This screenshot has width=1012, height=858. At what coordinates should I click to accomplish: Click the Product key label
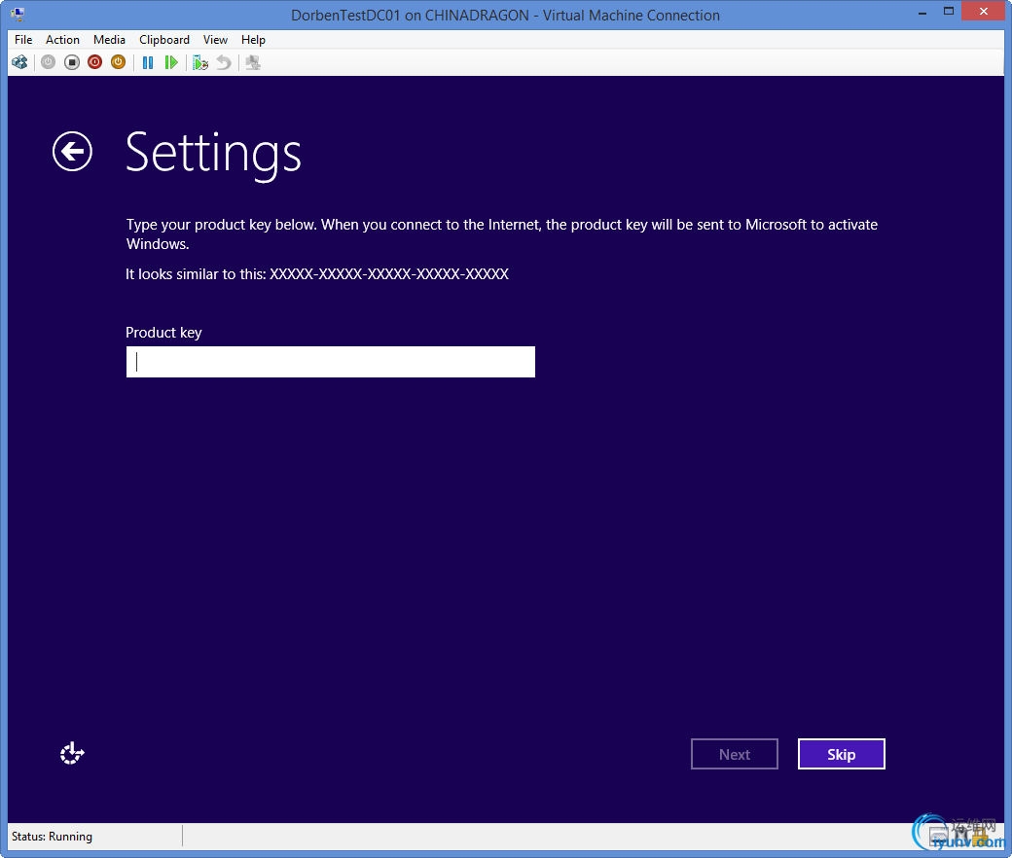(x=163, y=333)
